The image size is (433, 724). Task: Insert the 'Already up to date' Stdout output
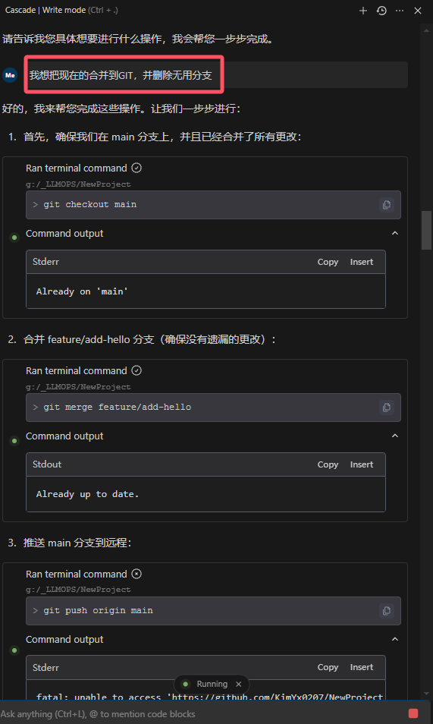coord(362,464)
